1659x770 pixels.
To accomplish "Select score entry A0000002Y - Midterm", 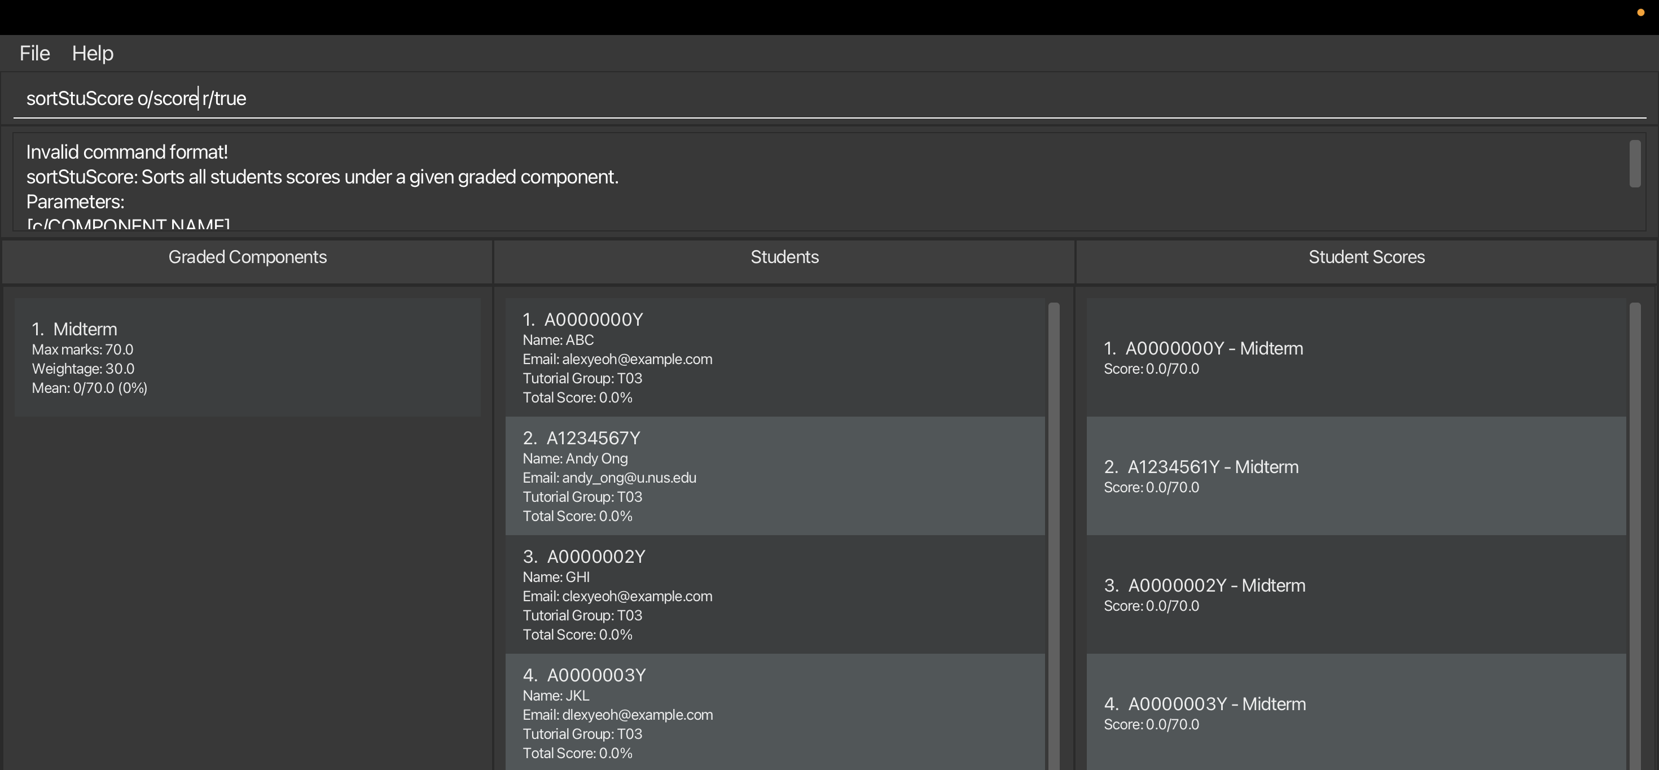I will pos(1355,595).
